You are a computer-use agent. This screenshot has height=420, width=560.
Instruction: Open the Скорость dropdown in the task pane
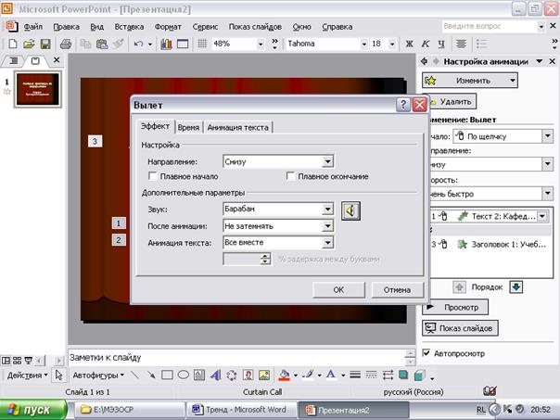547,194
